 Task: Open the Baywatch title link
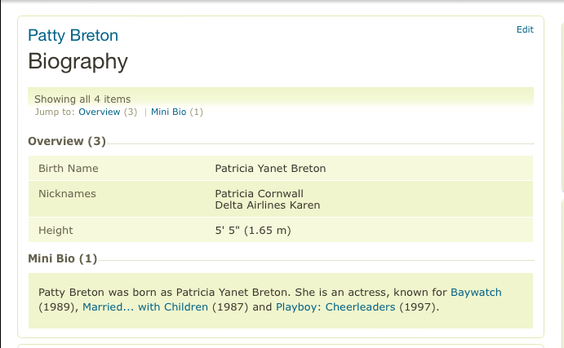pyautogui.click(x=476, y=292)
